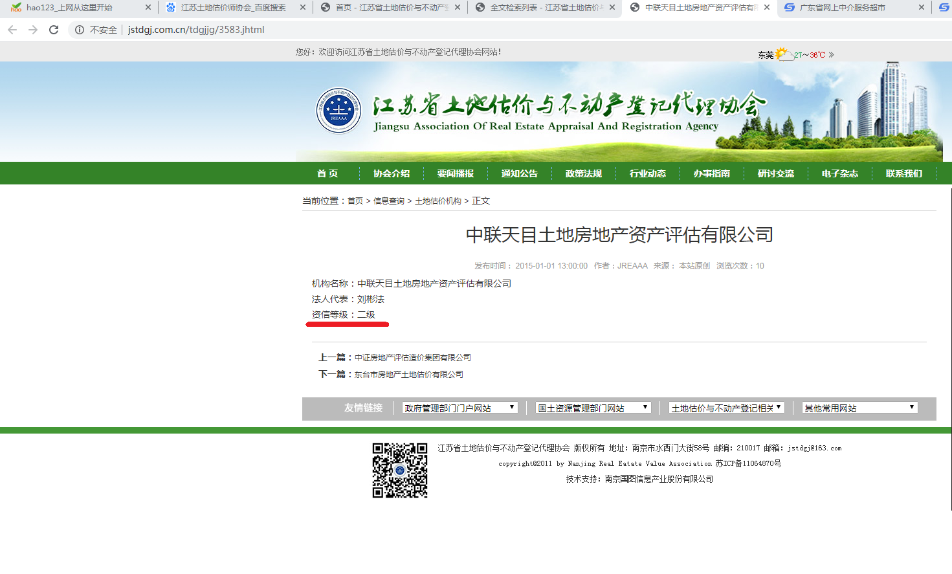Open next article 东台市房地产土地估价有限公司
952x574 pixels.
pos(408,375)
